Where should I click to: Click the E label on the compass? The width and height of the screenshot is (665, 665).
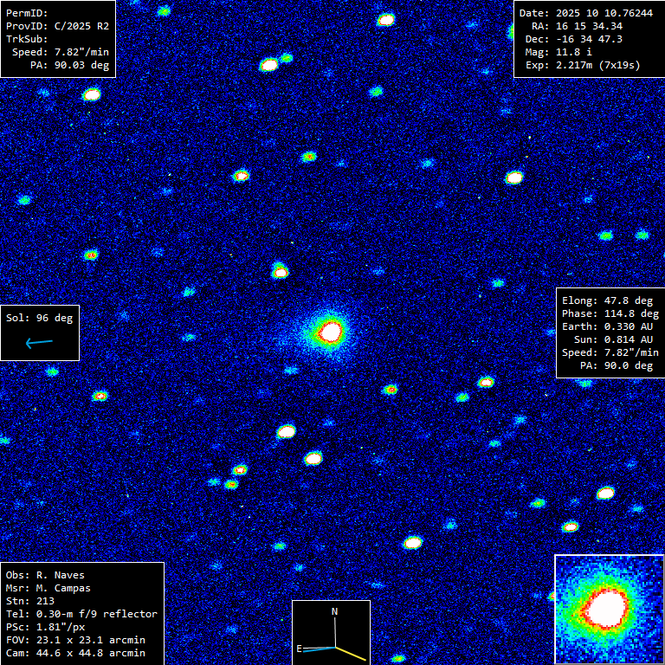(300, 648)
